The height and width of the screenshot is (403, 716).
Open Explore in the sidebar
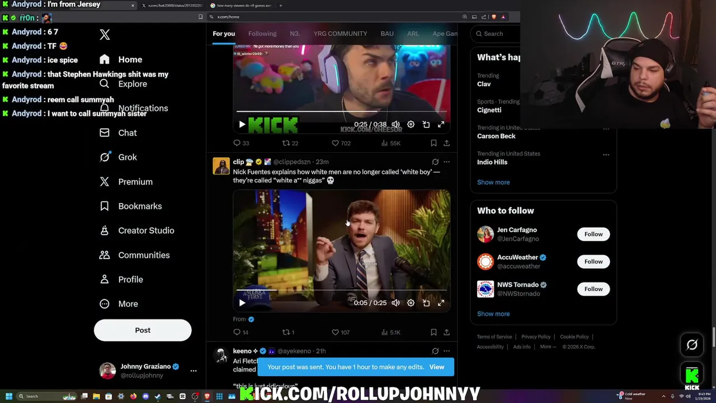pos(123,84)
